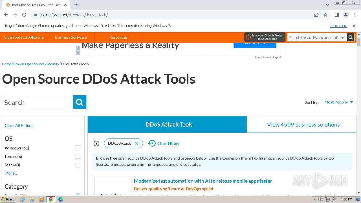Click the Open Source DDoS Attack Tools heading
361x203 pixels.
tap(99, 79)
